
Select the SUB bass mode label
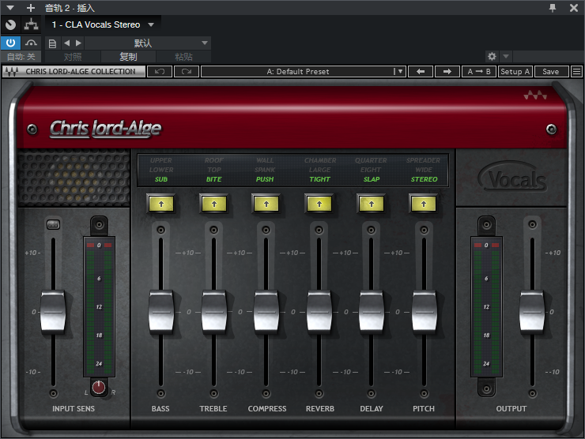pyautogui.click(x=161, y=179)
